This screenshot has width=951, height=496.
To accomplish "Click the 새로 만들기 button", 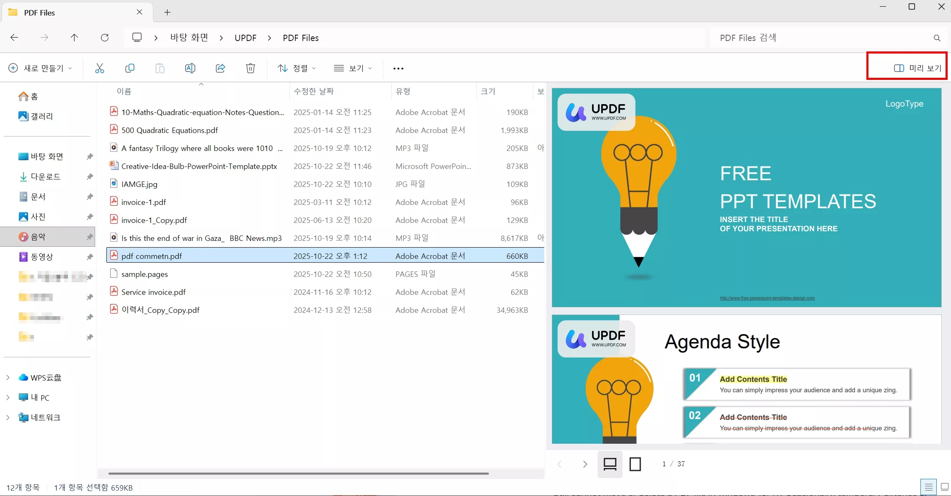I will [40, 68].
